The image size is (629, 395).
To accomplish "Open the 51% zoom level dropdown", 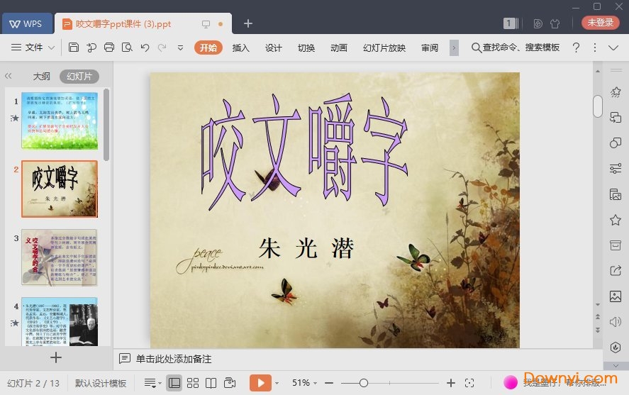I will pyautogui.click(x=304, y=383).
